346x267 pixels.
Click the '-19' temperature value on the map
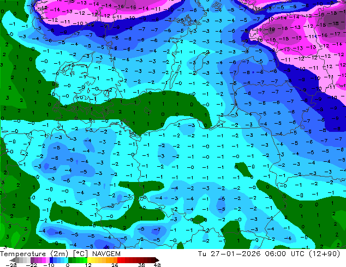click(270, 29)
